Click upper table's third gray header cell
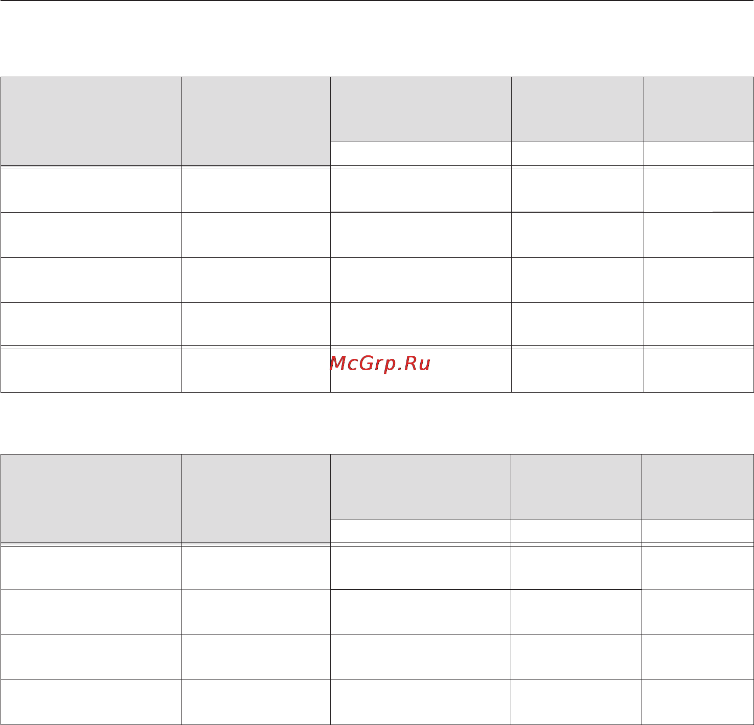The width and height of the screenshot is (754, 725). click(421, 109)
